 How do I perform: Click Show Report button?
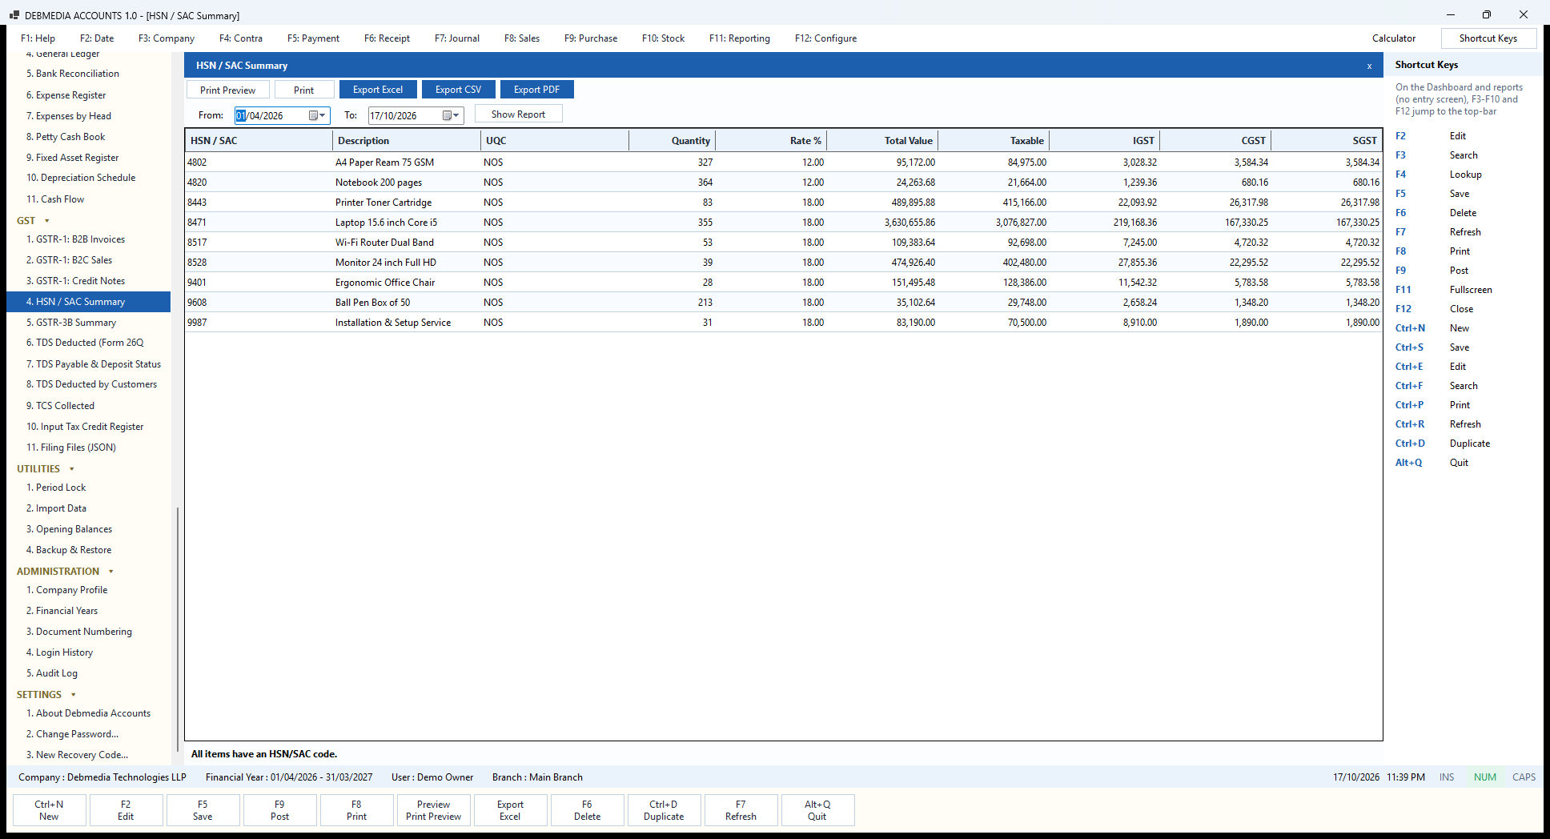coord(518,114)
